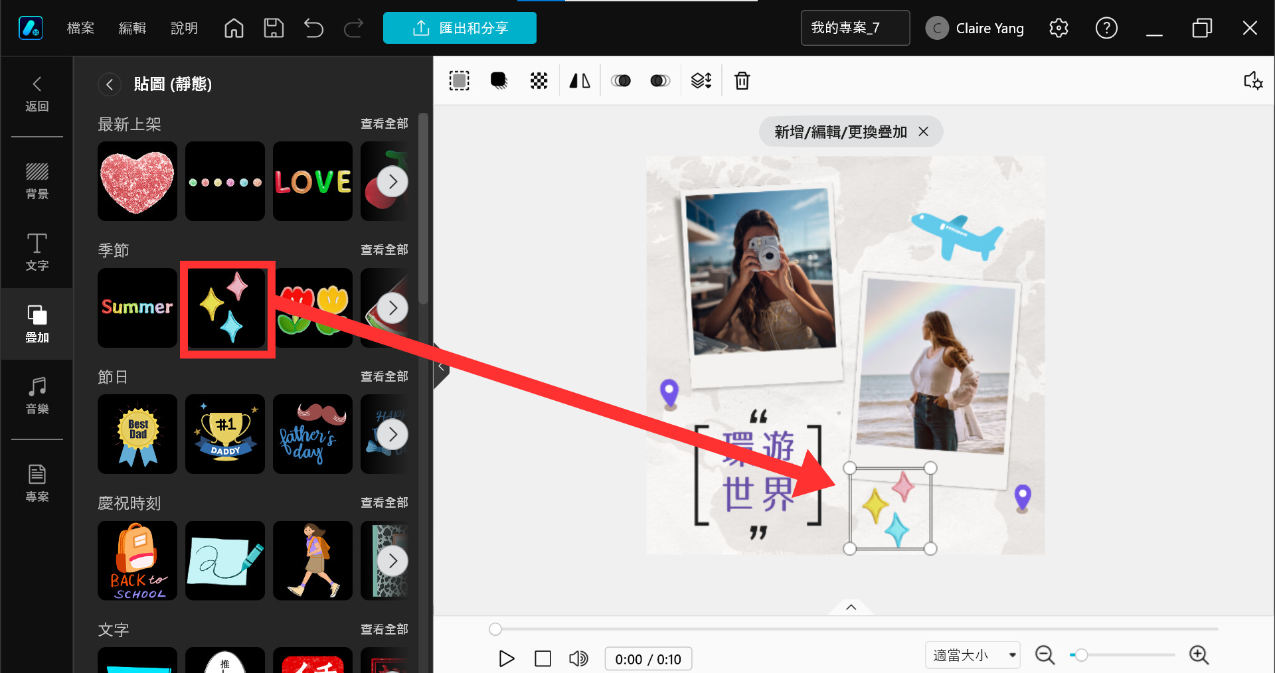Select the tulips sticker
The image size is (1275, 673).
click(313, 308)
